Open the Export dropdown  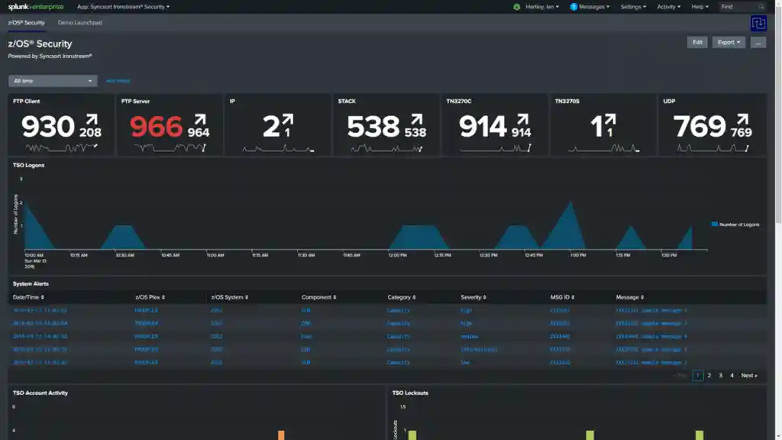point(729,43)
